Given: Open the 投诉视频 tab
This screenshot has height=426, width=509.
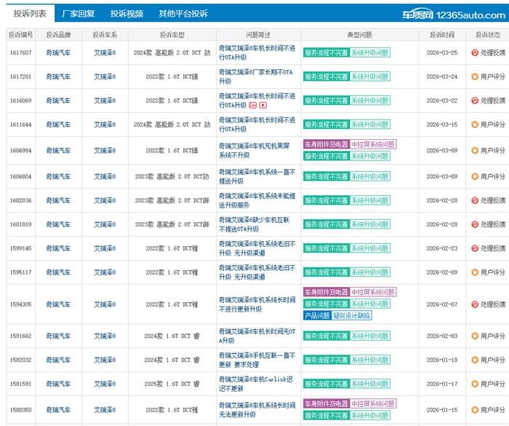Looking at the screenshot, I should (x=127, y=14).
